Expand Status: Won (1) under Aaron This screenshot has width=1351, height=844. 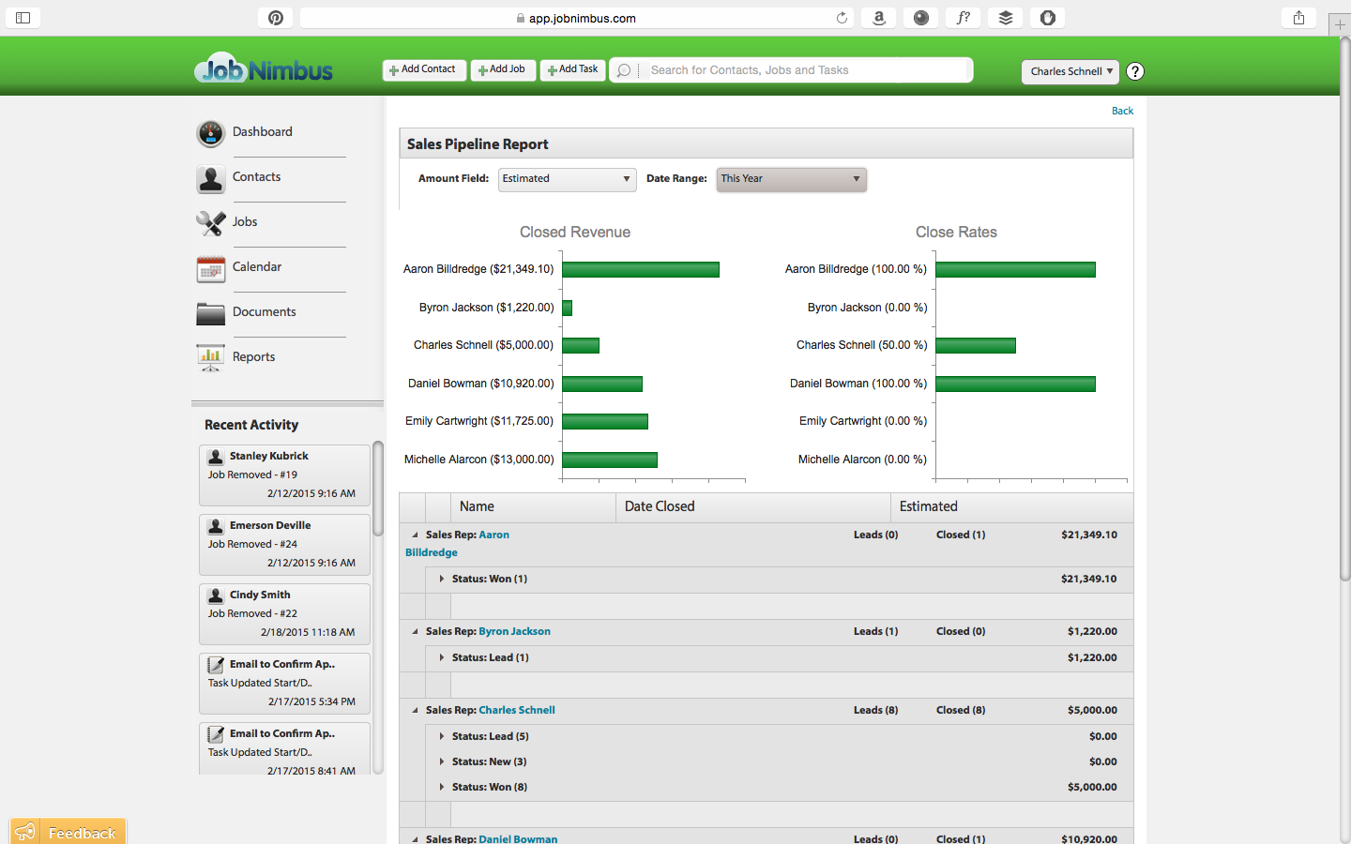[441, 579]
